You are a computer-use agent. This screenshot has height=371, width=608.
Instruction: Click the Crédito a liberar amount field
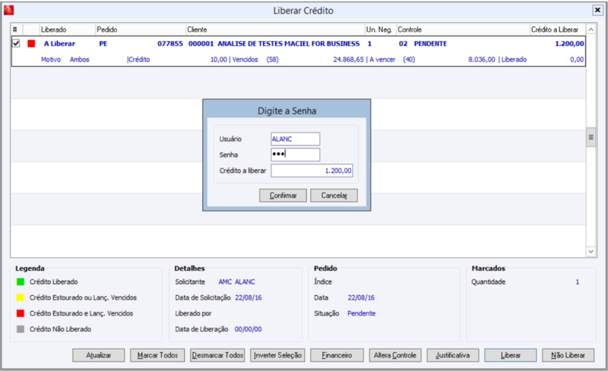tap(312, 171)
